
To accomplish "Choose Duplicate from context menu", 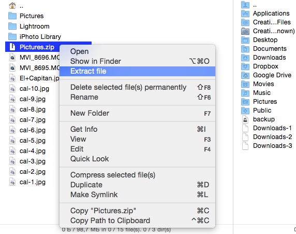I will 137,185.
